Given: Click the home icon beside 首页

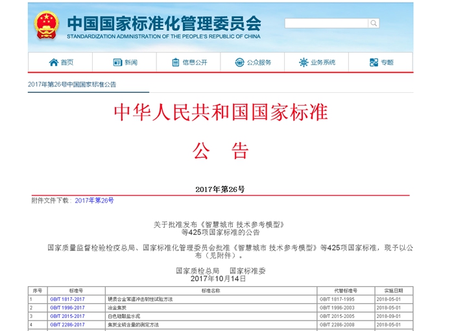Looking at the screenshot, I should click(53, 62).
